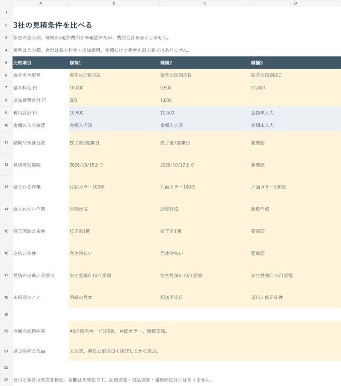Image resolution: width=341 pixels, height=386 pixels.
Task: Click label 含まれる作業
Action: tap(27, 187)
